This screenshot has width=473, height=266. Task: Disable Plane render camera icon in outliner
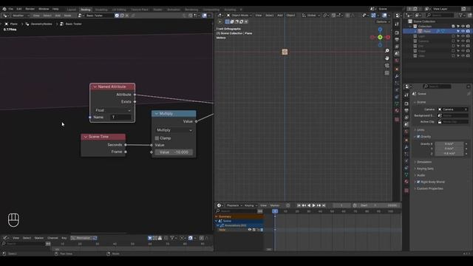click(x=468, y=31)
